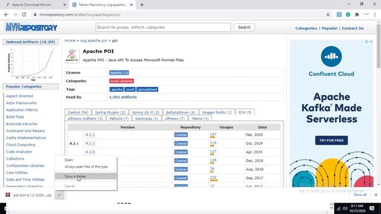The image size is (381, 214).
Task: Open the Popular header link
Action: tap(329, 28)
